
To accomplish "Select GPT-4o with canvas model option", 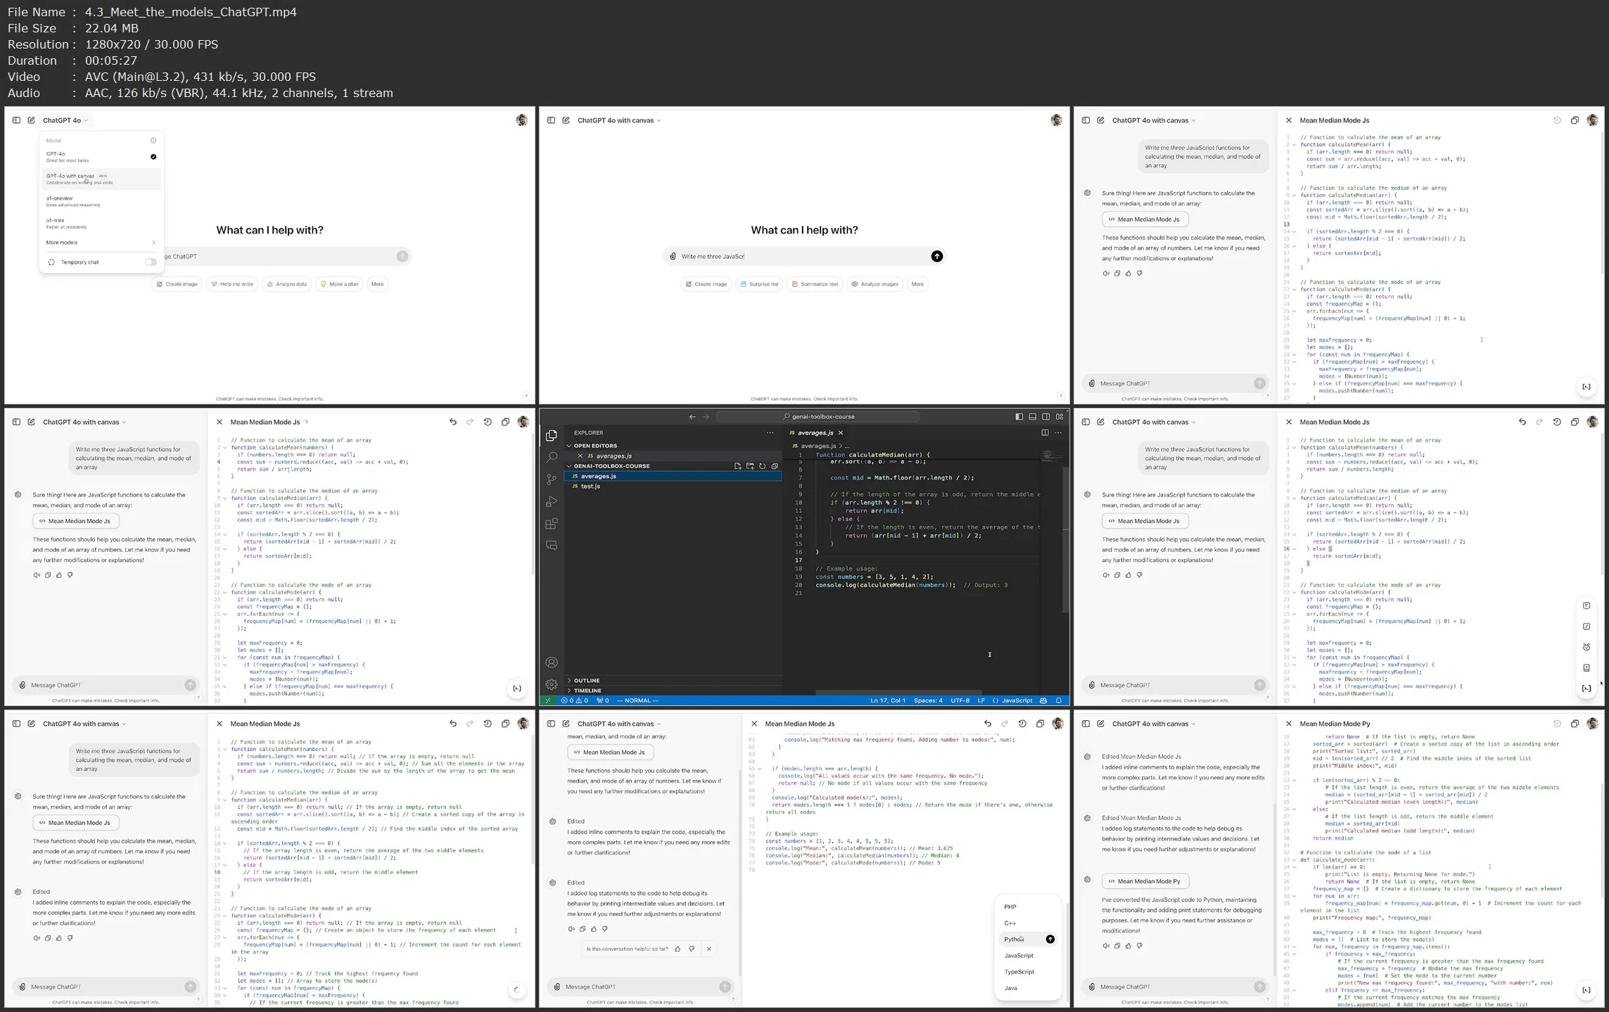I will coord(100,179).
